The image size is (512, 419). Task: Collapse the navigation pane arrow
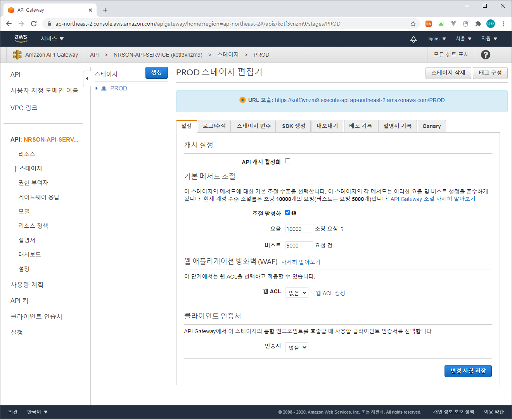coord(87,78)
